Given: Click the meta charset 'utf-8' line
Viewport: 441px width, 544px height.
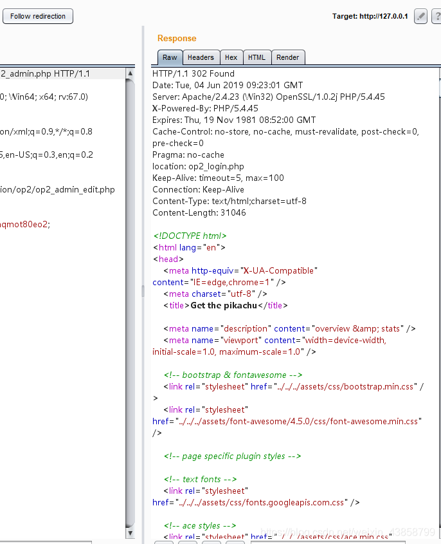Looking at the screenshot, I should (x=215, y=294).
